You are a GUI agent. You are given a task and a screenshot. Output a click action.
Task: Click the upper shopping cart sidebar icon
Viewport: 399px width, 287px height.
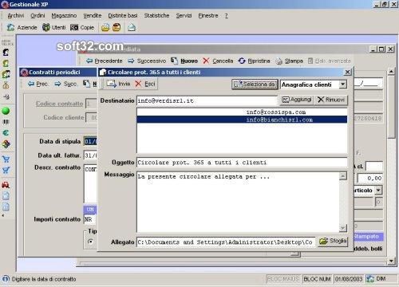coord(6,159)
